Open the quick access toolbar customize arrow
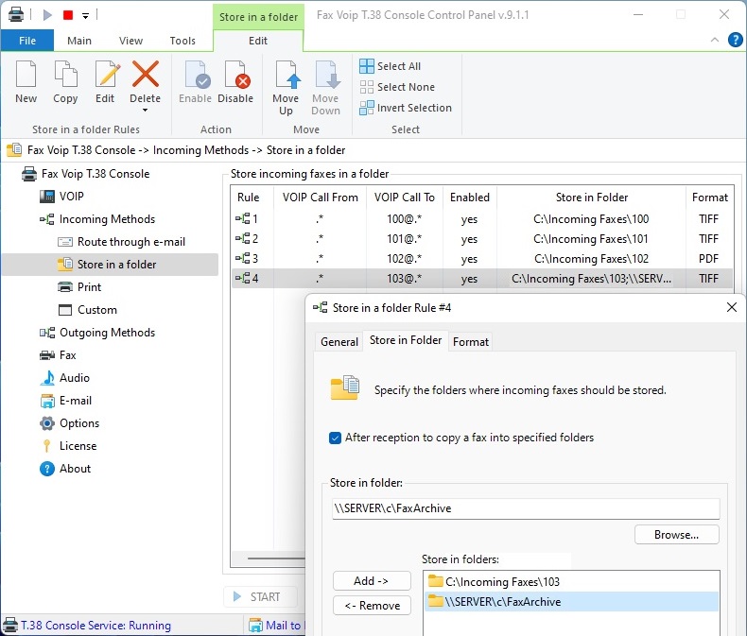 tap(86, 16)
